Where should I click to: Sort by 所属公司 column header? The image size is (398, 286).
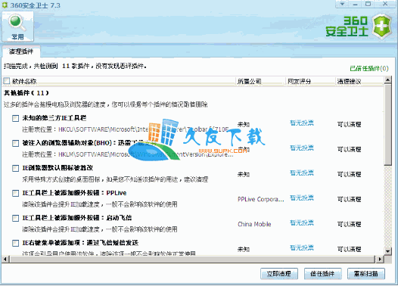260,81
